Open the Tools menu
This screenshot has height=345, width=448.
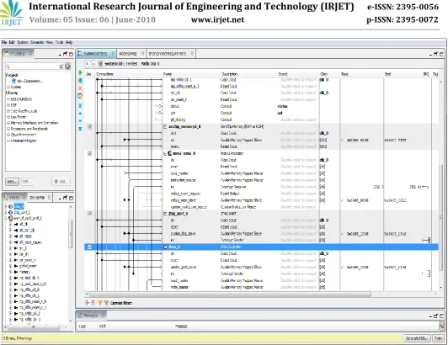pos(60,42)
